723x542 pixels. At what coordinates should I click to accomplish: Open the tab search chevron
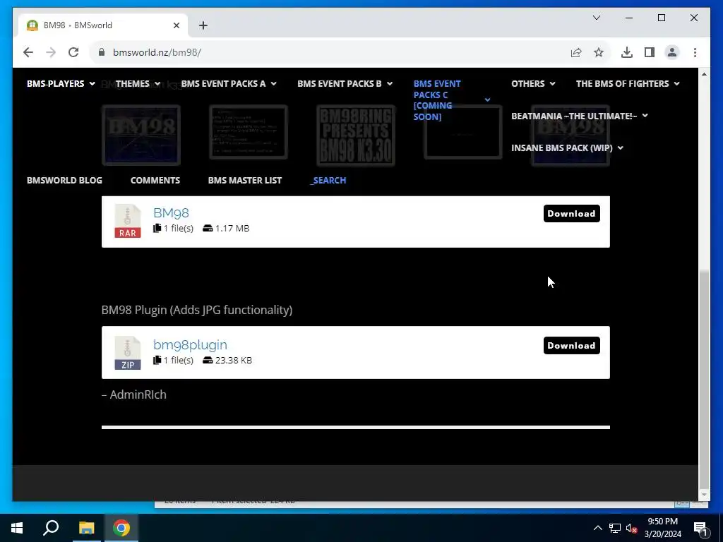tap(597, 18)
